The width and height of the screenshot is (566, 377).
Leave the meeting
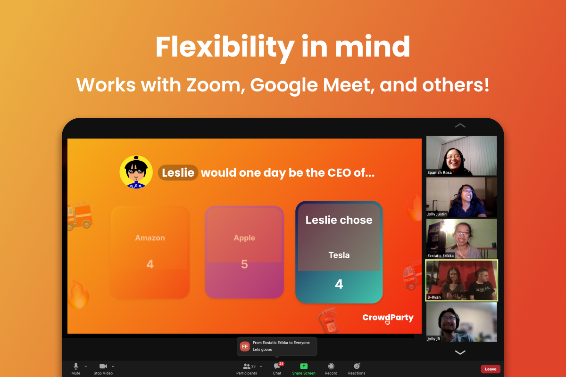coord(491,369)
